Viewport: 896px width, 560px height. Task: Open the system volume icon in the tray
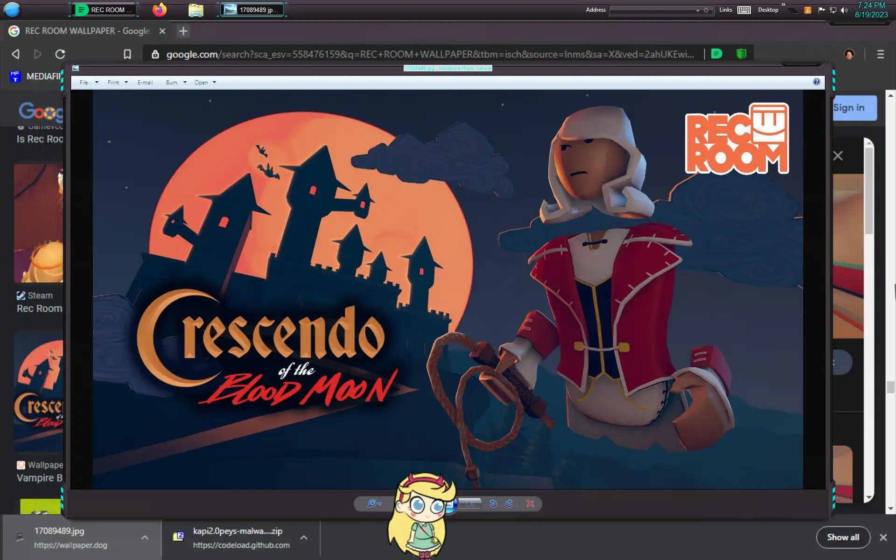[844, 10]
